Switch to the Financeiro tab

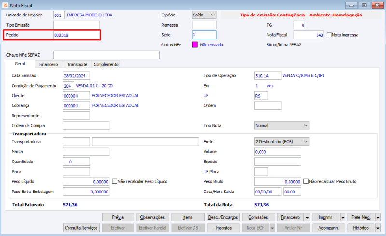pyautogui.click(x=49, y=64)
